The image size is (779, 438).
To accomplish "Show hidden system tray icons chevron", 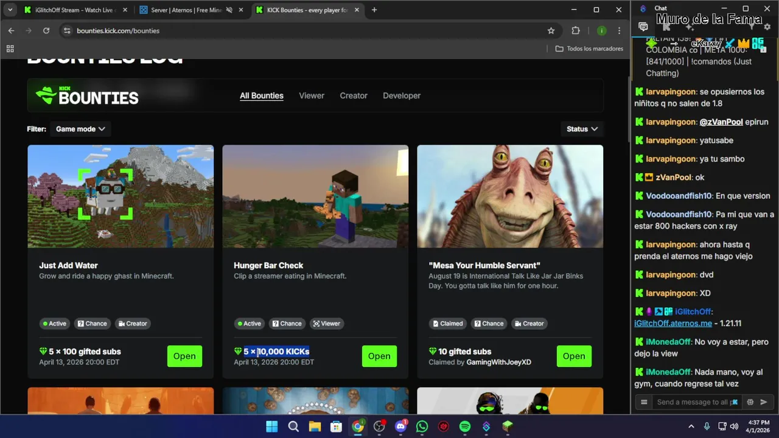I will (691, 426).
